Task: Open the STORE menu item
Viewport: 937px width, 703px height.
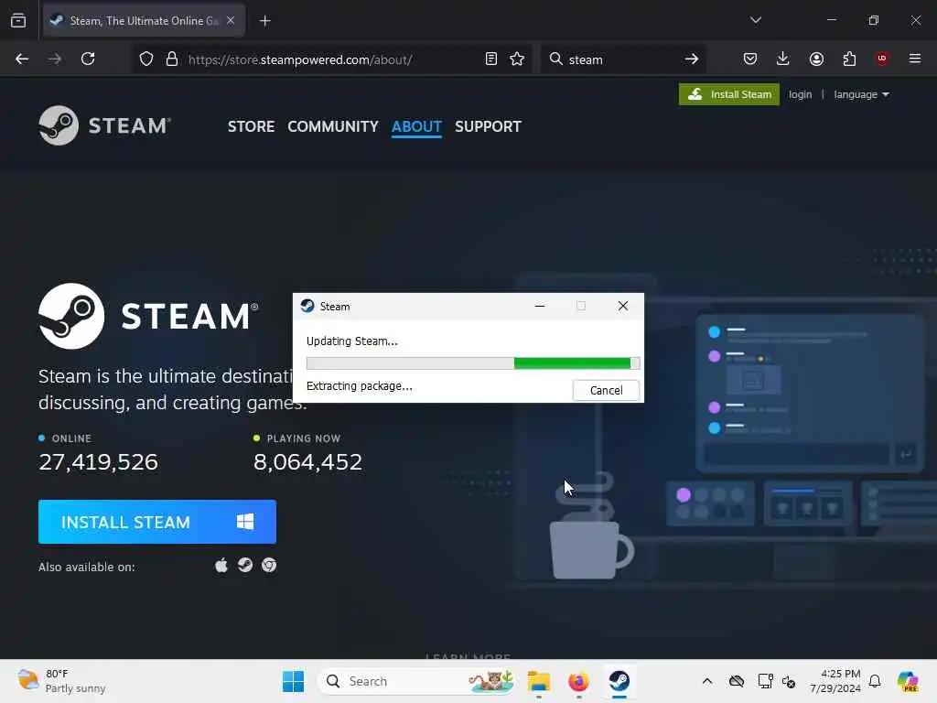Action: click(251, 126)
